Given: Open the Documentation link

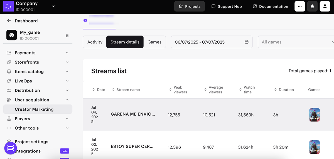Looking at the screenshot, I should point(270,6).
